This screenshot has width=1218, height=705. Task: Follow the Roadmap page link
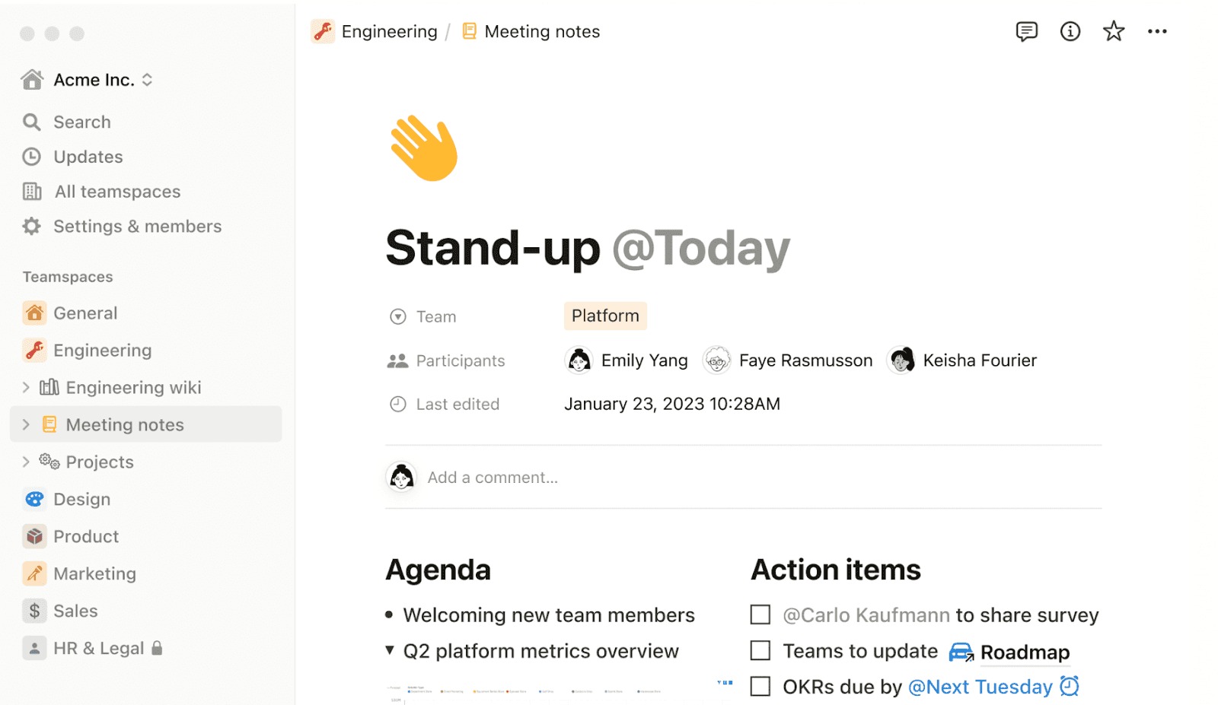[x=1024, y=653]
